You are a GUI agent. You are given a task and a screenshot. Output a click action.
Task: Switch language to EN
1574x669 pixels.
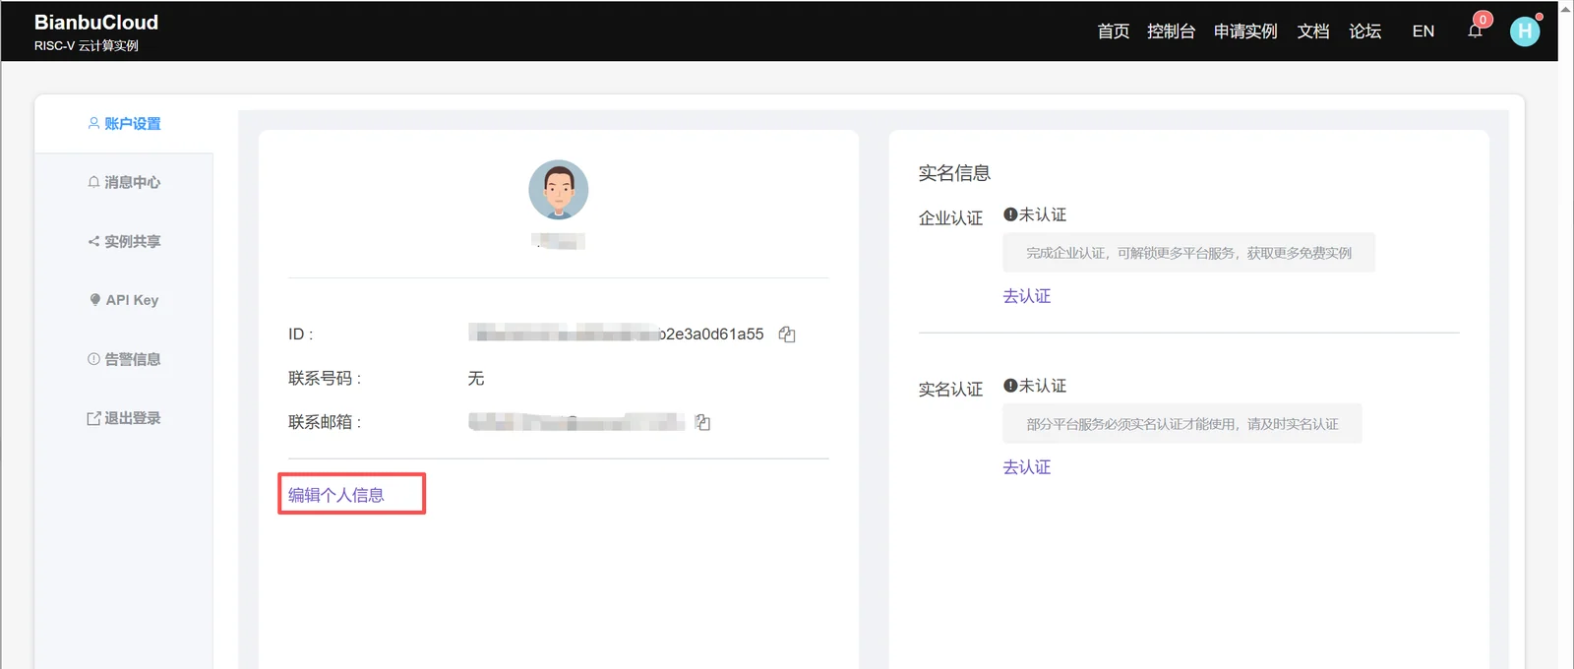(1423, 31)
